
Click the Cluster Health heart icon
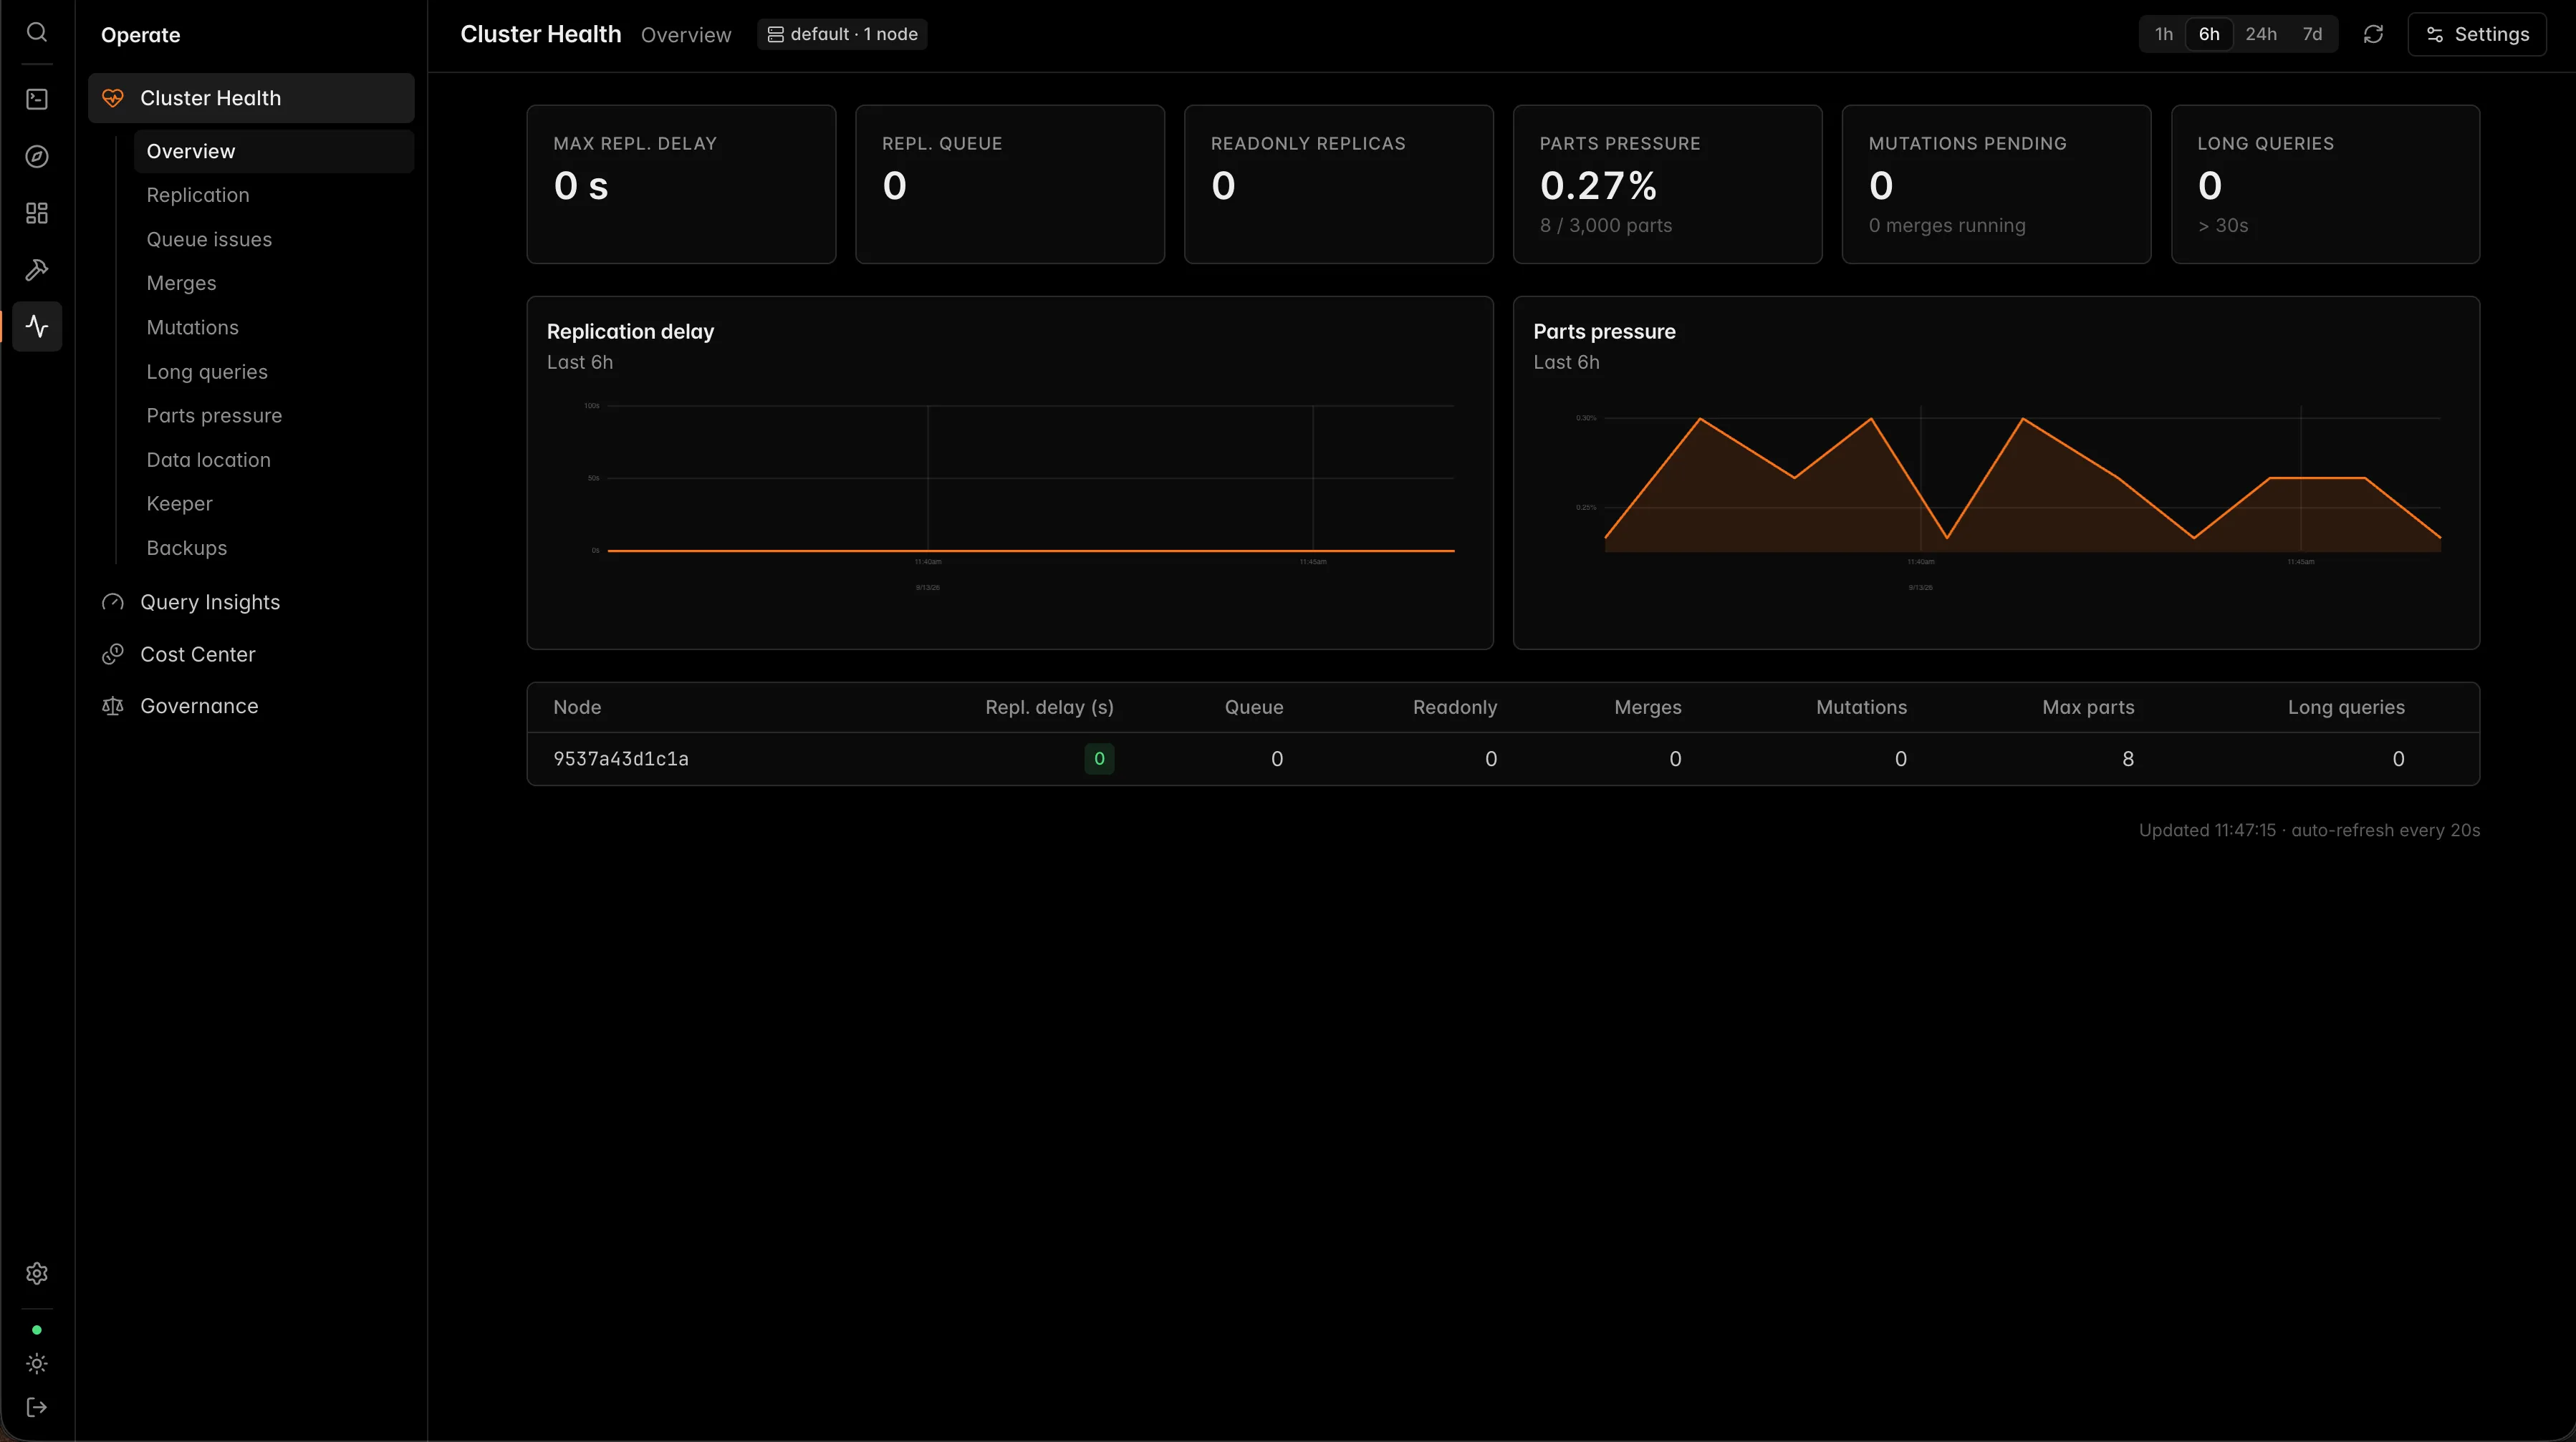[x=113, y=98]
